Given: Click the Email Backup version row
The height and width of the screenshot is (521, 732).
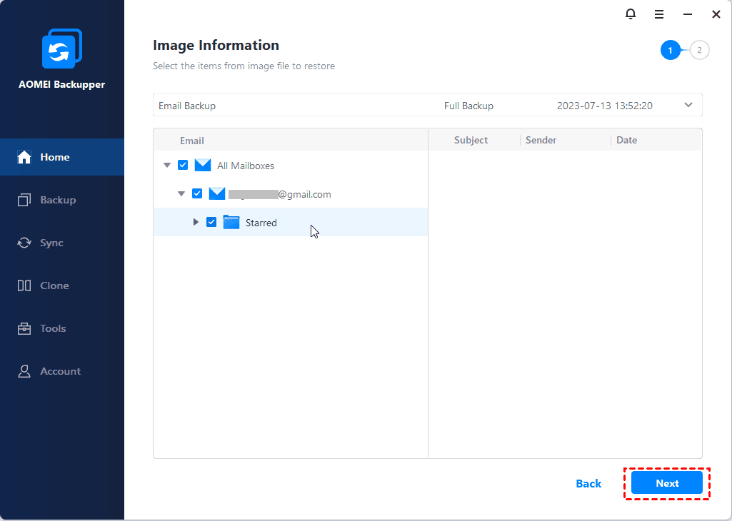Looking at the screenshot, I should [428, 106].
